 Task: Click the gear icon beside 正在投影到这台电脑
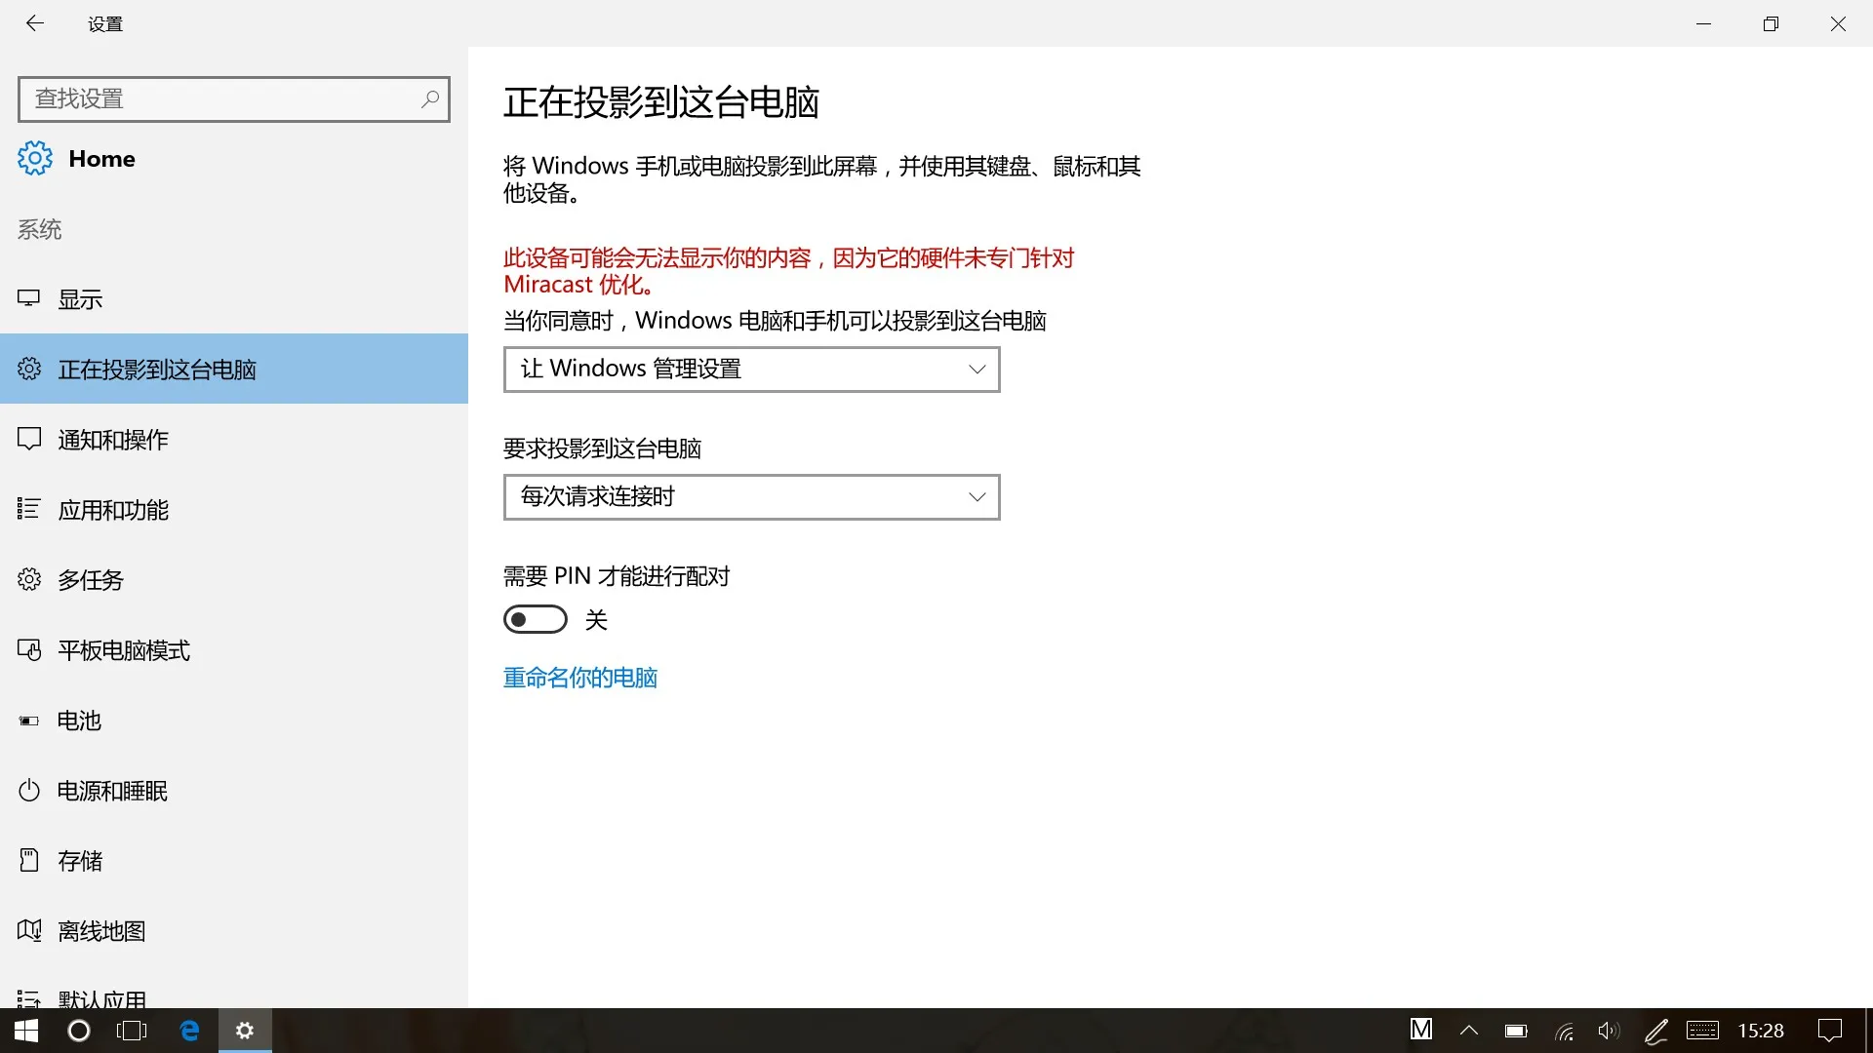click(x=29, y=369)
